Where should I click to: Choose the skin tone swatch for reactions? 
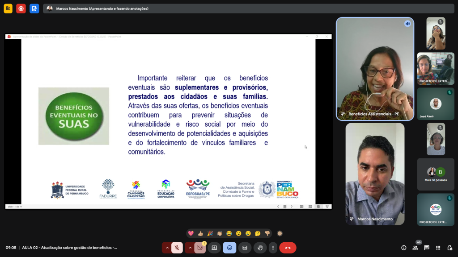pos(280,233)
